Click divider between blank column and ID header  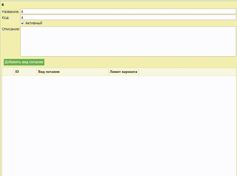pos(14,72)
